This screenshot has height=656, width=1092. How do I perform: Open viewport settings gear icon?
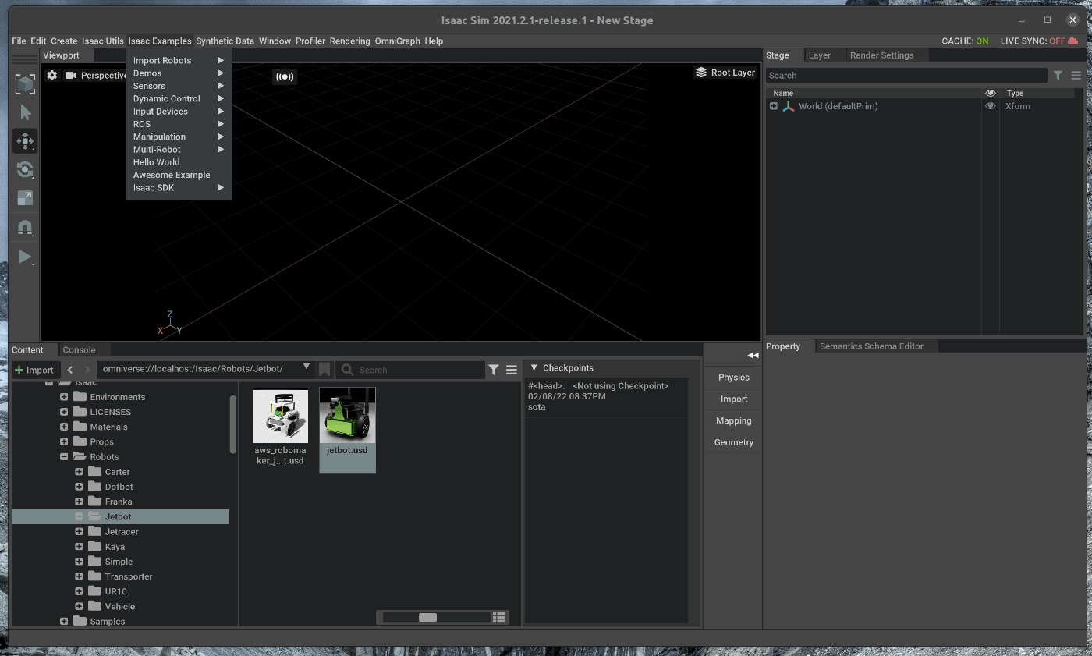(x=52, y=76)
